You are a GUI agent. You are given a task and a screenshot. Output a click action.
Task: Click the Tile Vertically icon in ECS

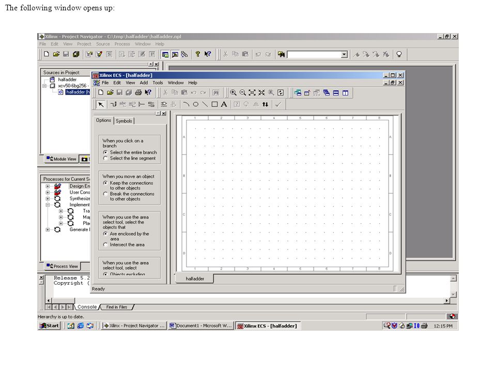(346, 92)
